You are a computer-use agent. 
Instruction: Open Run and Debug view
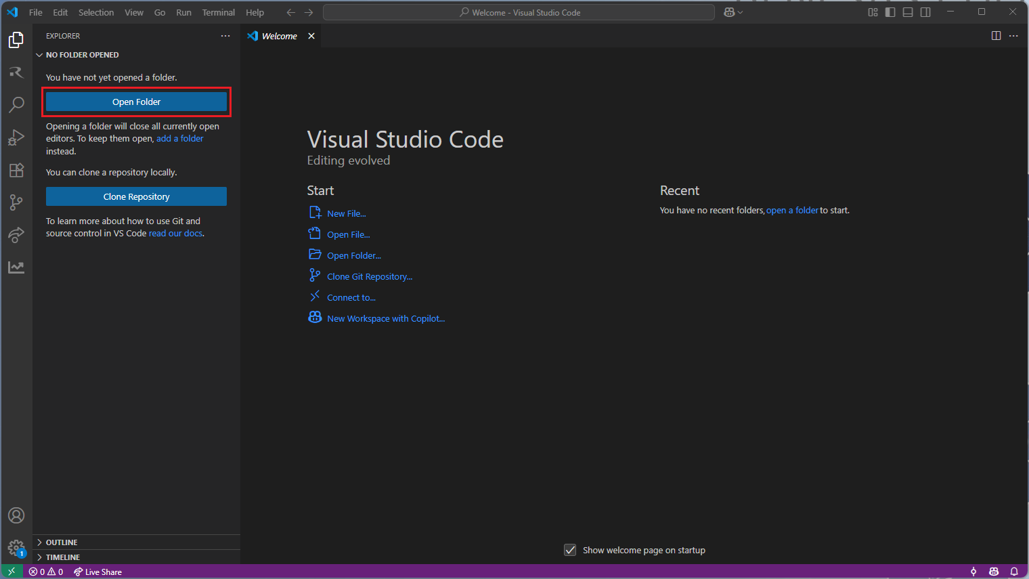click(16, 137)
